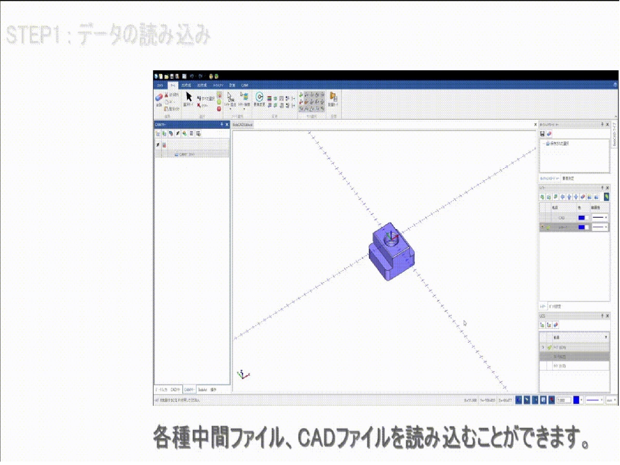The width and height of the screenshot is (620, 465).
Task: Click the purple 3D block model in the viewport
Action: [x=391, y=252]
